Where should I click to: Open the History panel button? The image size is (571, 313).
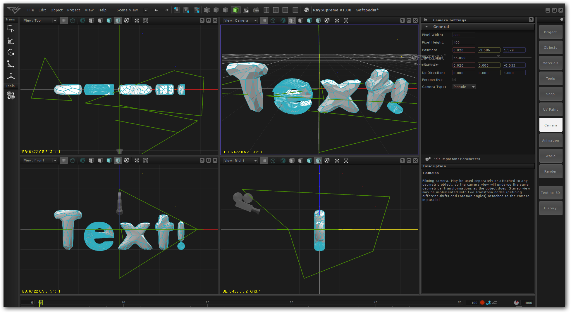551,208
